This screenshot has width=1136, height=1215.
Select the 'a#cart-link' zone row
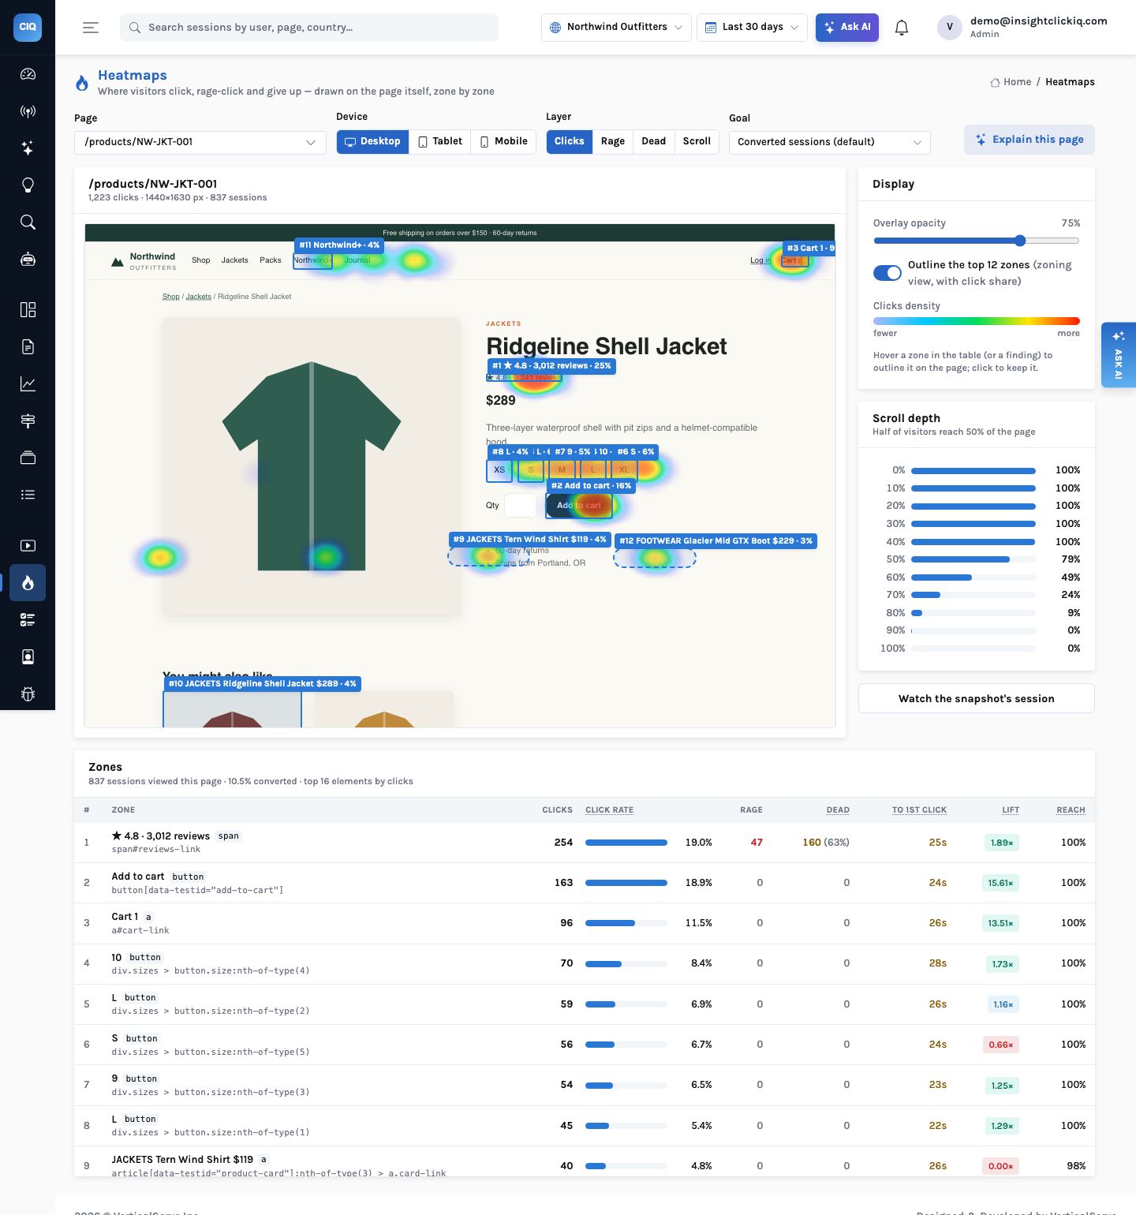(585, 923)
